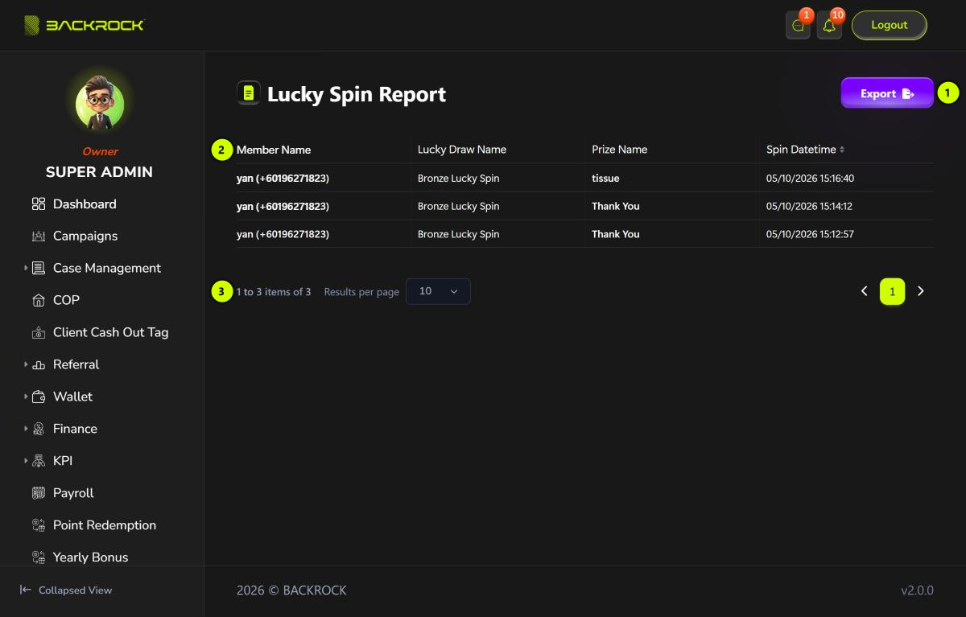Select page 1 in pagination

(892, 292)
